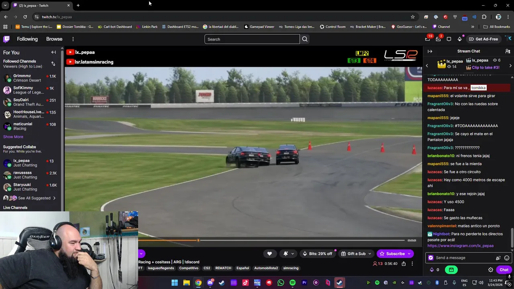Open the chat community users list icon
This screenshot has height=289, width=514.
click(x=508, y=51)
